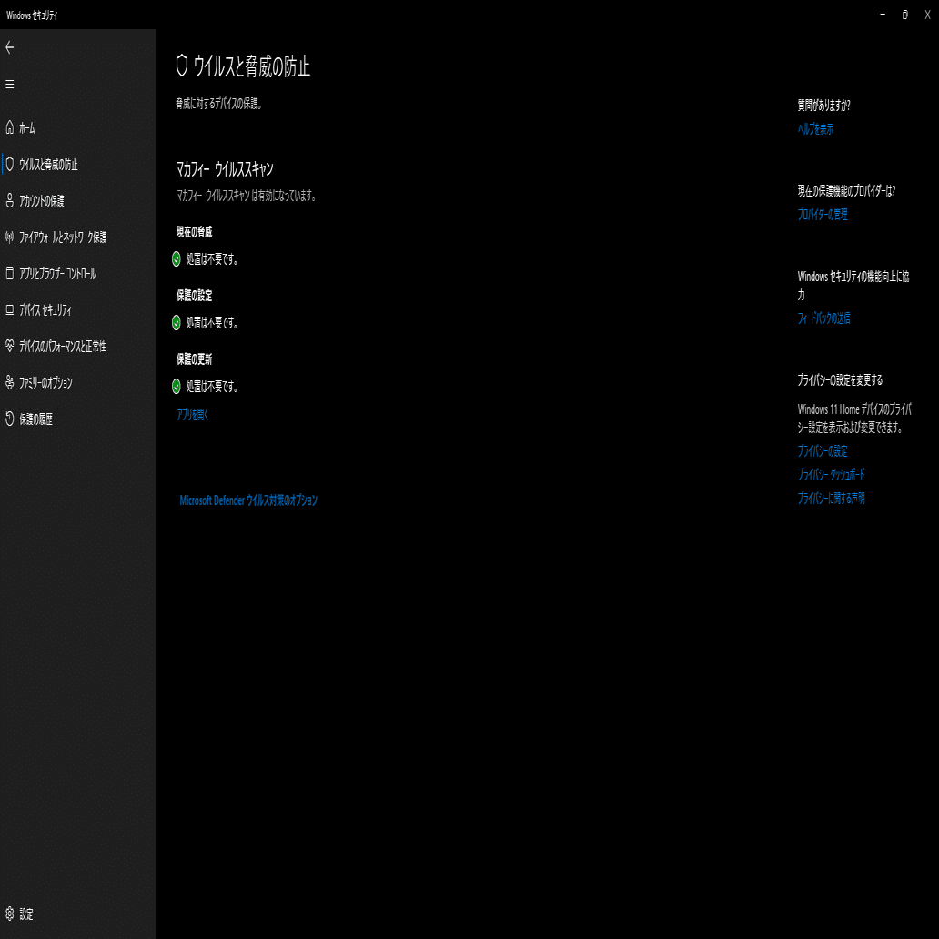
Task: Open ホーム in sidebar
Action: point(78,127)
